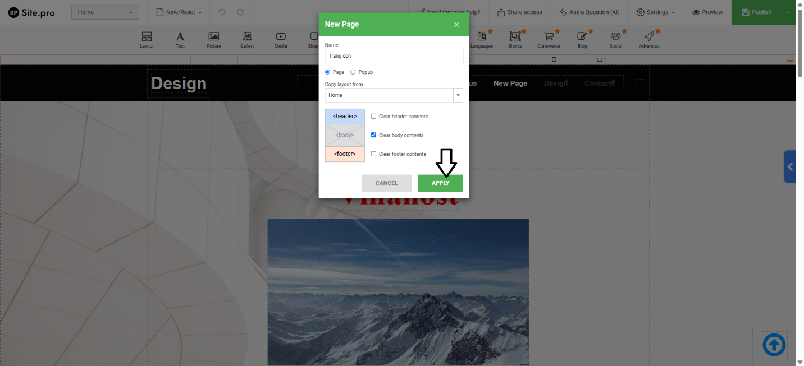Open the Home page selector dropdown
This screenshot has height=366, width=804.
pyautogui.click(x=105, y=12)
